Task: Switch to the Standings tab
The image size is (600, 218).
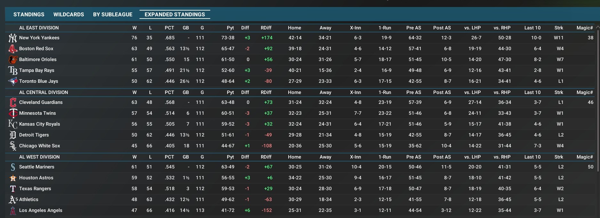Action: (29, 14)
